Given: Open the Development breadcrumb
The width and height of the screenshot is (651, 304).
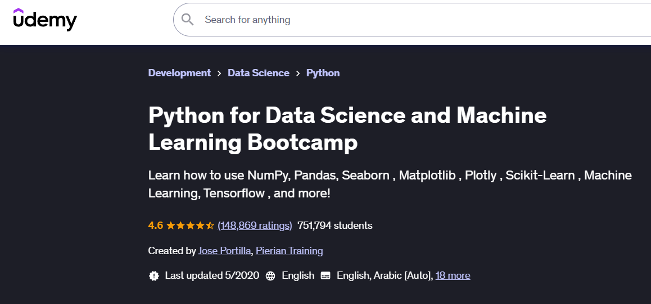Looking at the screenshot, I should pos(179,73).
